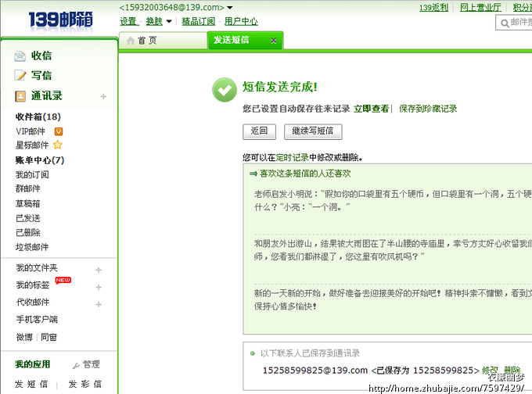Select the SMS starting 和朋友外出游山
532x394 pixels.
click(x=393, y=250)
